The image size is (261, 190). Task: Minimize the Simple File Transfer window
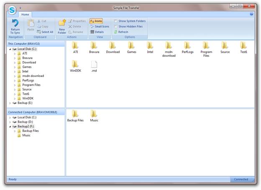click(233, 6)
